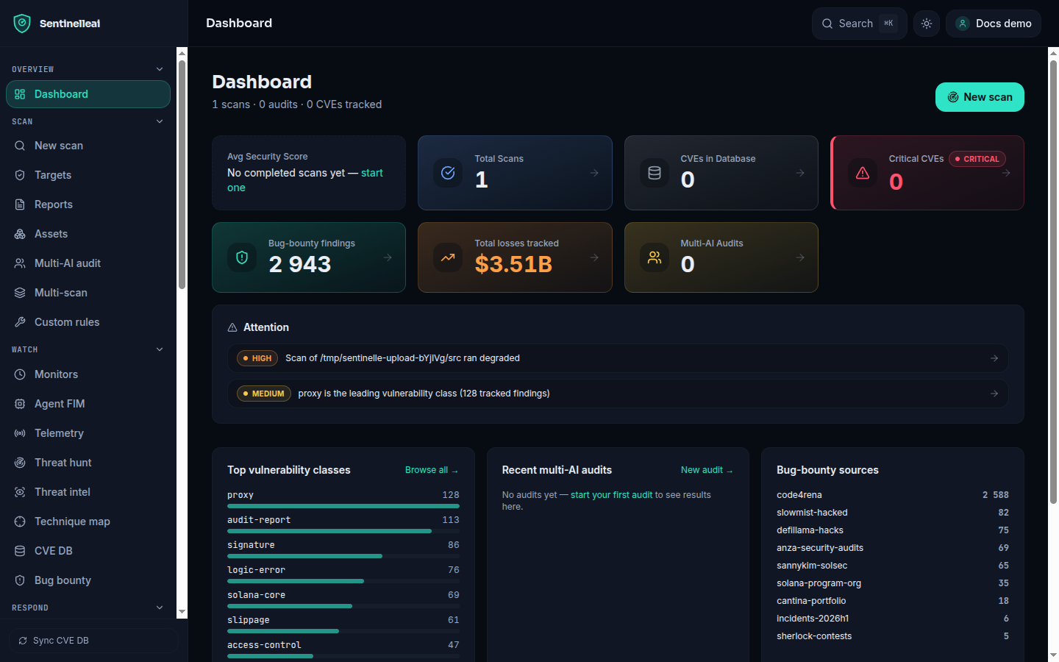Click the Assets icon in sidebar
Image resolution: width=1059 pixels, height=662 pixels.
point(20,234)
